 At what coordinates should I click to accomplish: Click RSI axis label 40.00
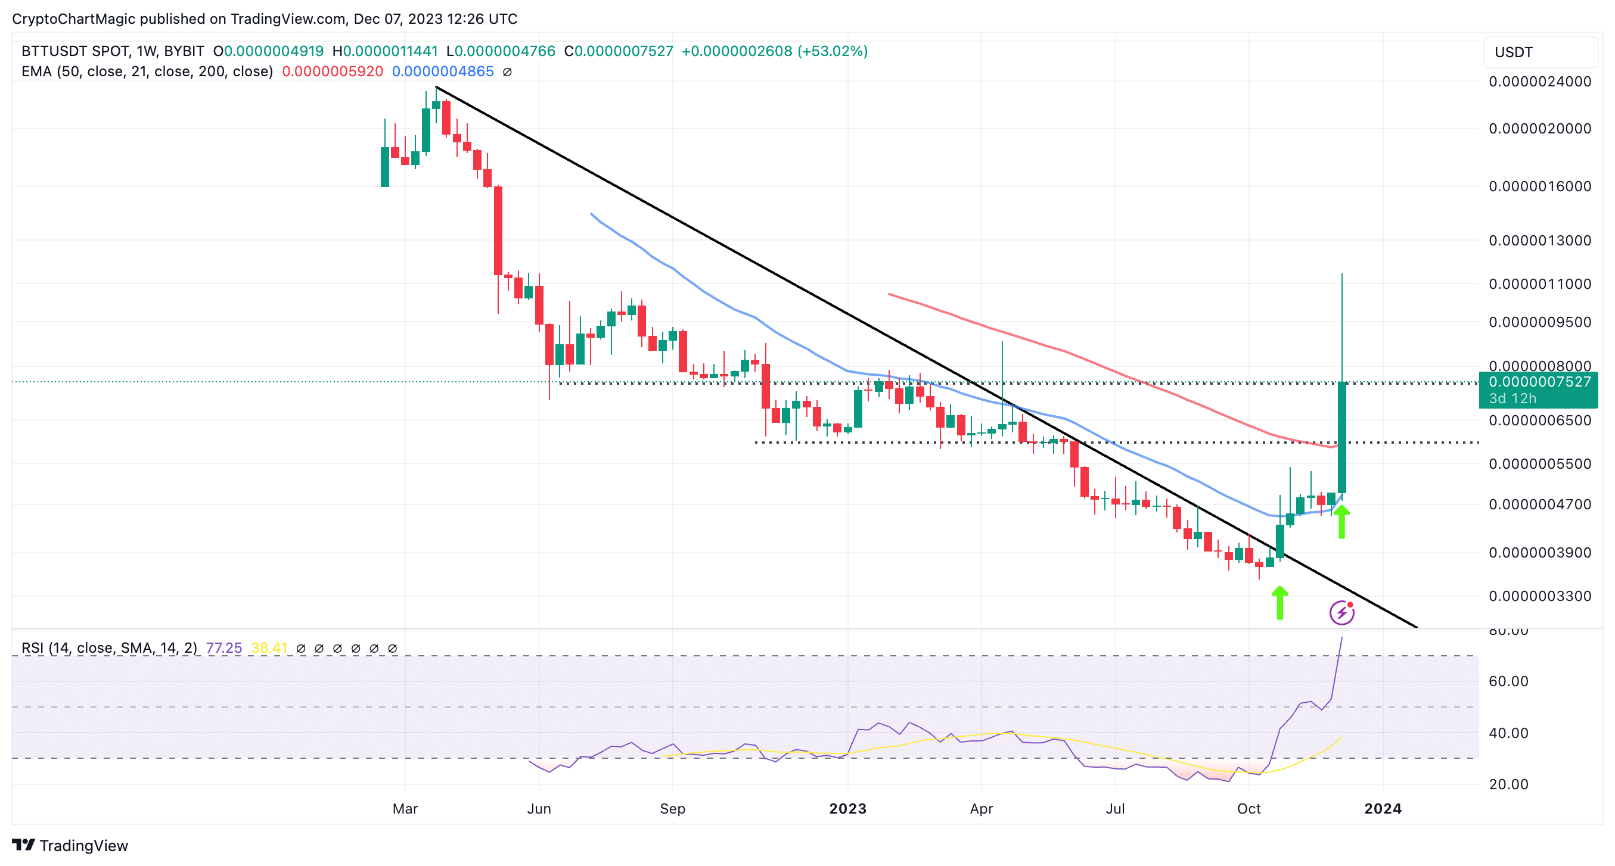(x=1508, y=733)
